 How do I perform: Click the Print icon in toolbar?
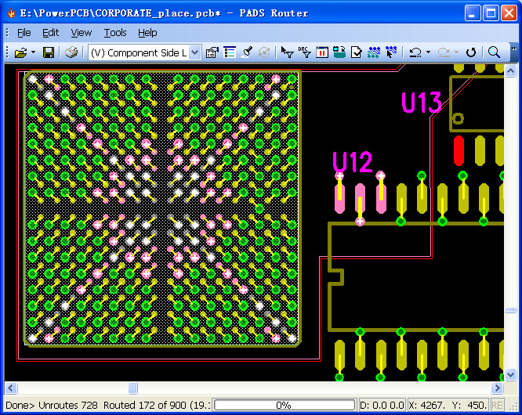coord(71,52)
